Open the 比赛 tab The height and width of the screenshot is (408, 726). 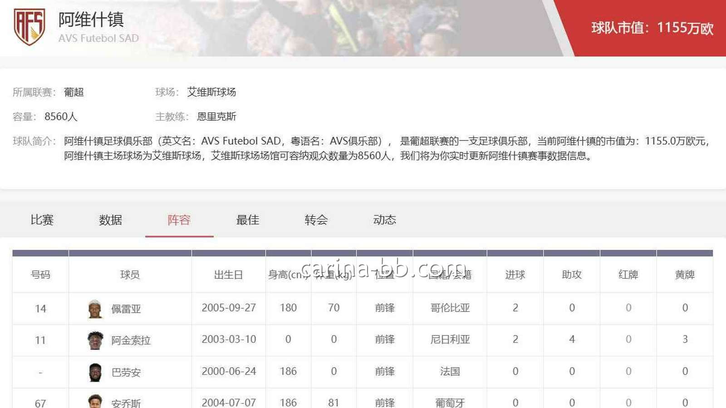coord(42,220)
